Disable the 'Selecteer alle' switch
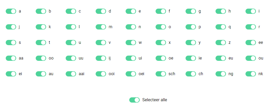Image resolution: width=270 pixels, height=107 pixels. 134,100
